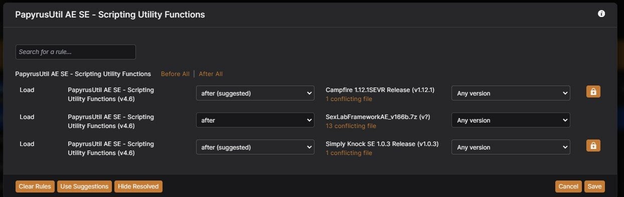This screenshot has width=624, height=197.
Task: Open rule type dropdown for Simply Knock row
Action: (x=255, y=147)
